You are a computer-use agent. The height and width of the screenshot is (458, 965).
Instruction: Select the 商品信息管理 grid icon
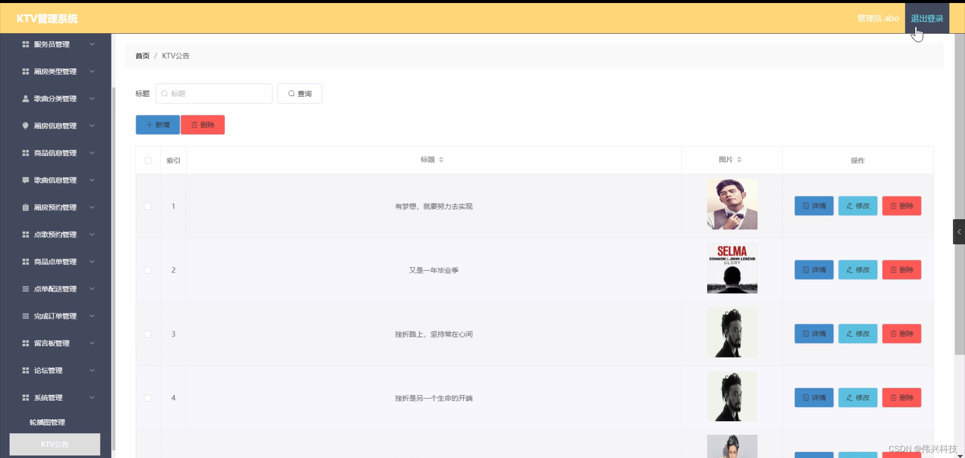[x=26, y=153]
